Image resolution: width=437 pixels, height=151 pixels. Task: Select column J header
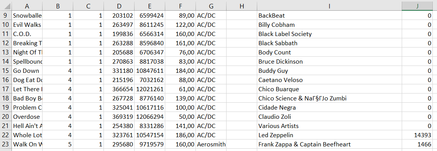click(x=417, y=6)
